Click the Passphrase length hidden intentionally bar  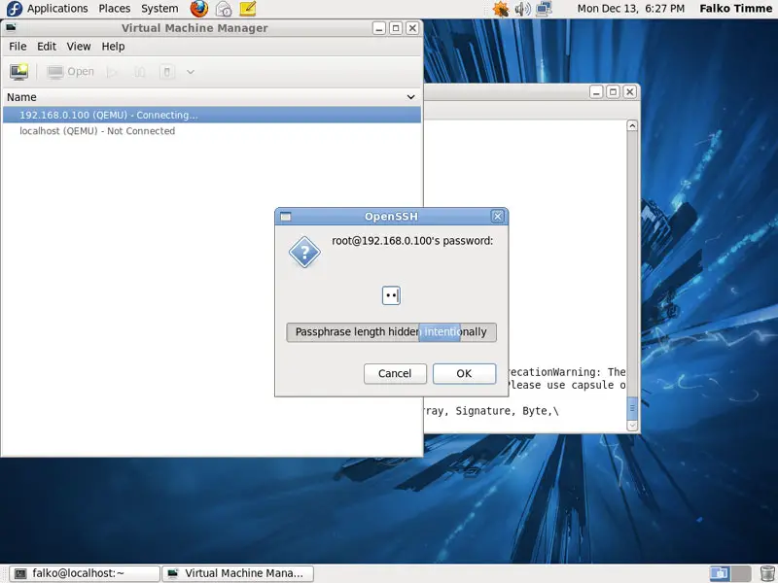[391, 332]
